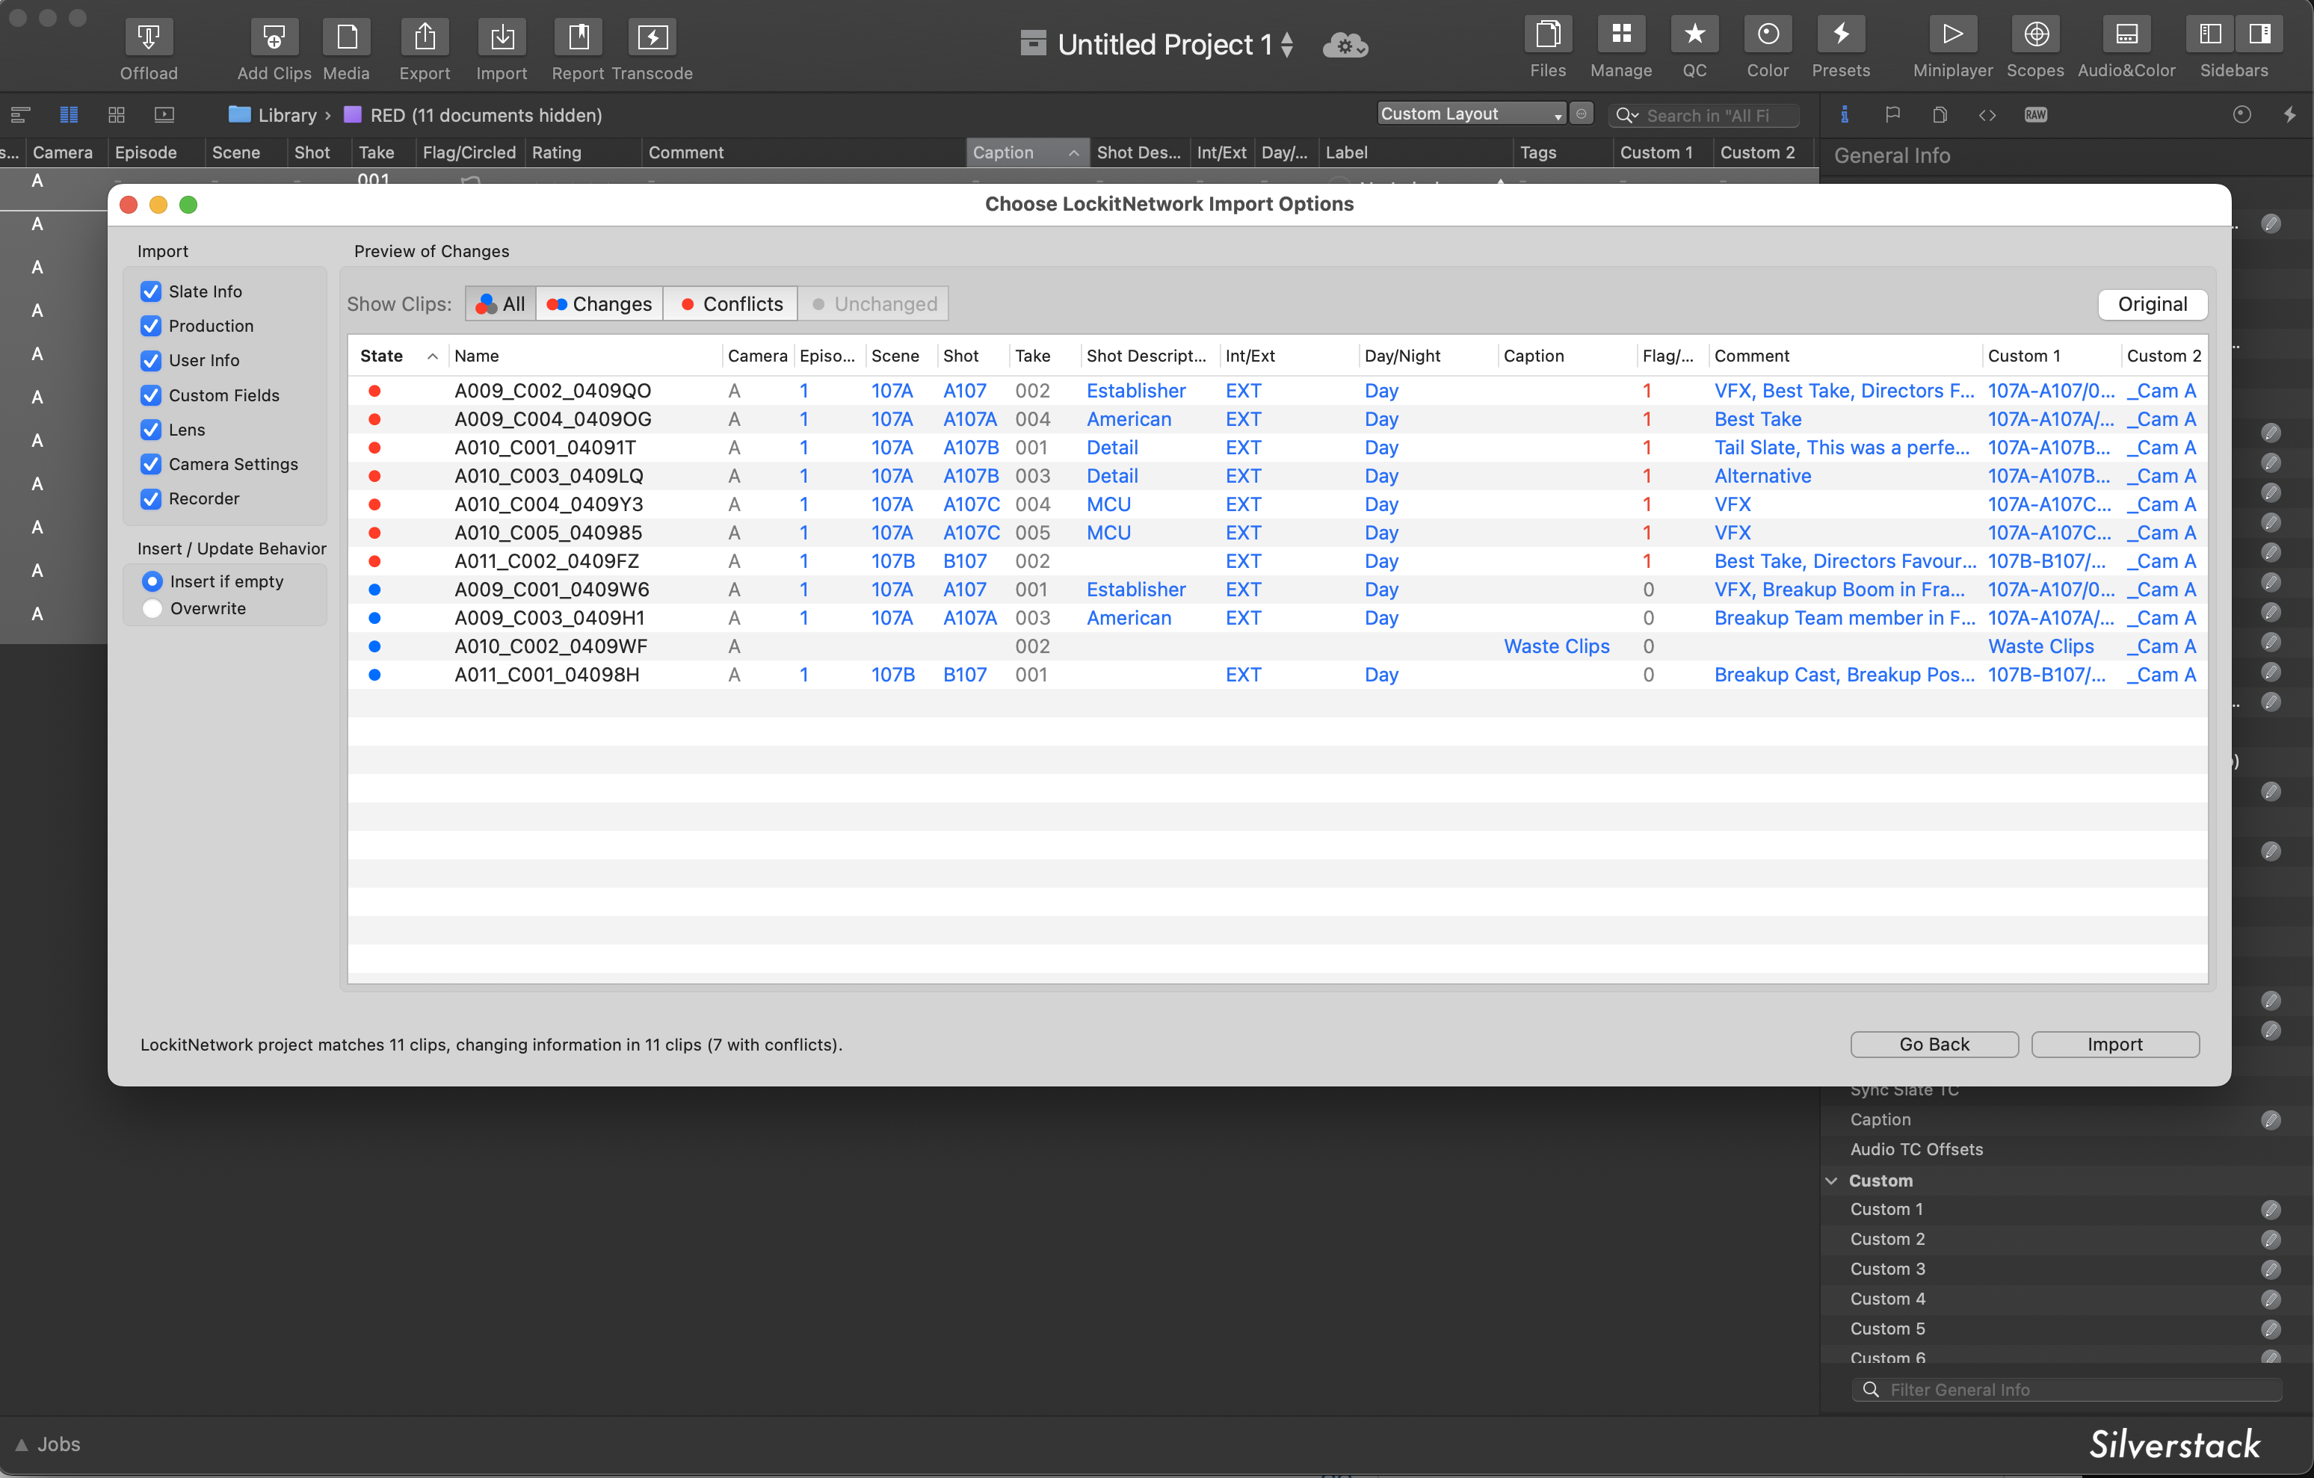Image resolution: width=2314 pixels, height=1478 pixels.
Task: Select clip row A010_C002_0409WF
Action: click(x=1277, y=646)
